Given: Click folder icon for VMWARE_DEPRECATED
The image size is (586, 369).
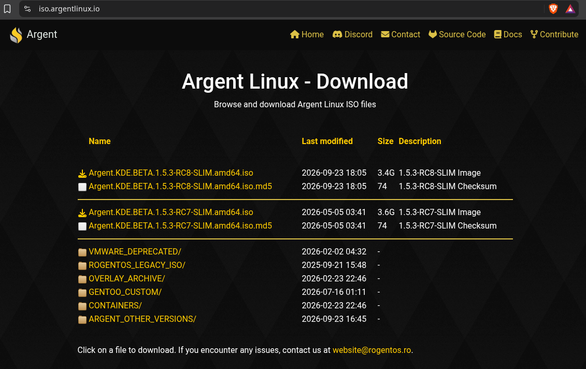Looking at the screenshot, I should [82, 252].
